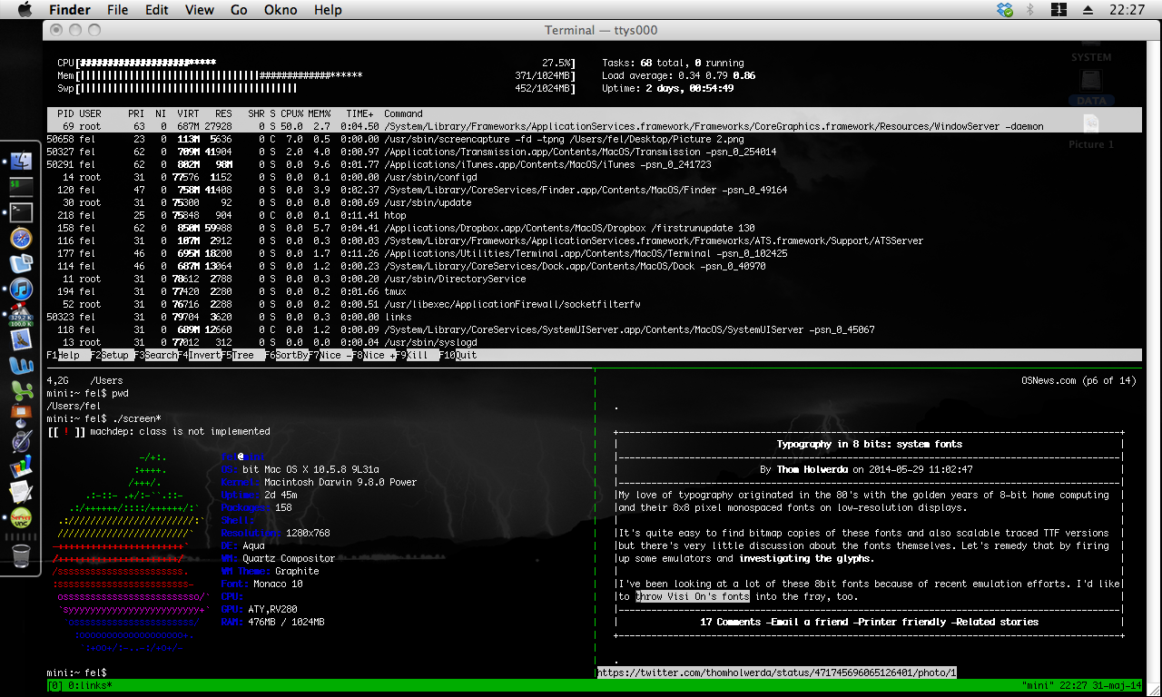This screenshot has width=1162, height=697.
Task: Click F5 Tree in htop footer
Action: 242,355
